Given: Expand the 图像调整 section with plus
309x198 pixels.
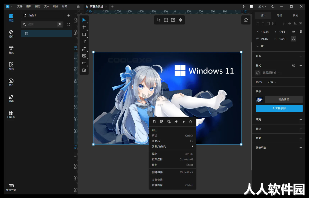Looking at the screenshot, I should (x=301, y=148).
